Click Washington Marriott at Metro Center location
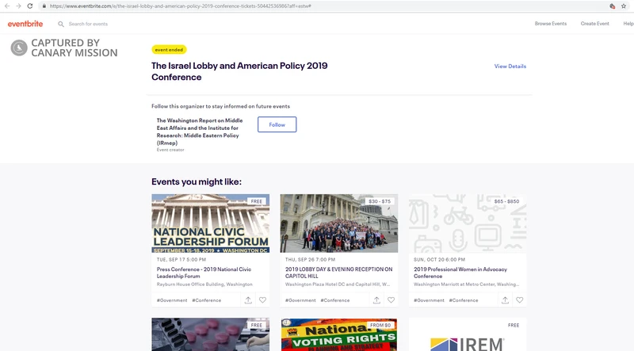 467,284
